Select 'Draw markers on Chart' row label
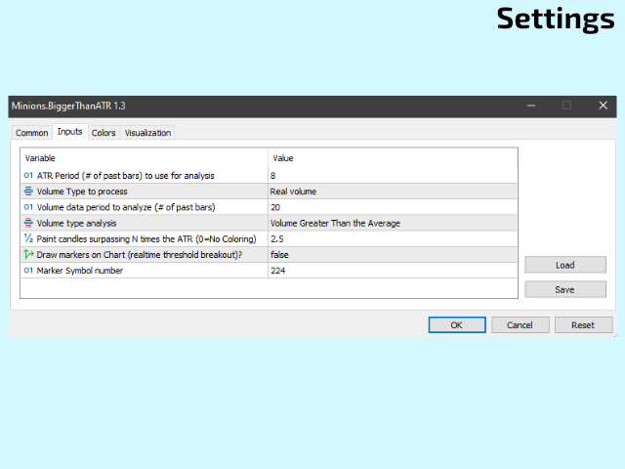The height and width of the screenshot is (469, 625). (140, 254)
